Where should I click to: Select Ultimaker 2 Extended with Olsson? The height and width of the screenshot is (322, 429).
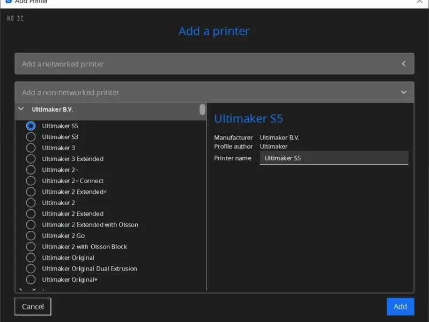click(31, 224)
